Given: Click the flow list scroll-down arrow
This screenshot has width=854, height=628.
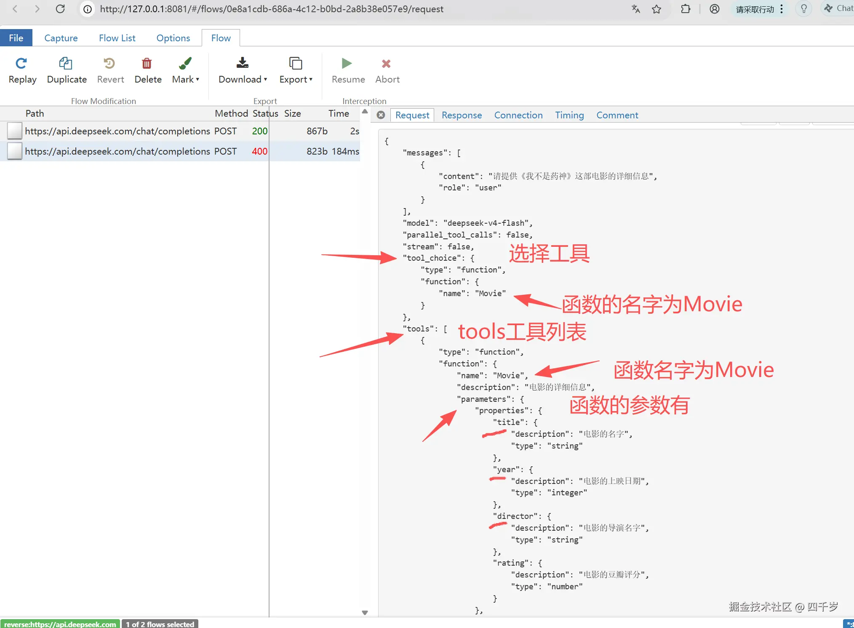Looking at the screenshot, I should click(x=365, y=612).
